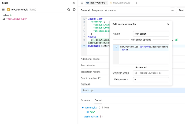The width and height of the screenshot is (185, 124).
Task: Open the hamburger menu beside new_venture_id
Action: pyautogui.click(x=3, y=10)
